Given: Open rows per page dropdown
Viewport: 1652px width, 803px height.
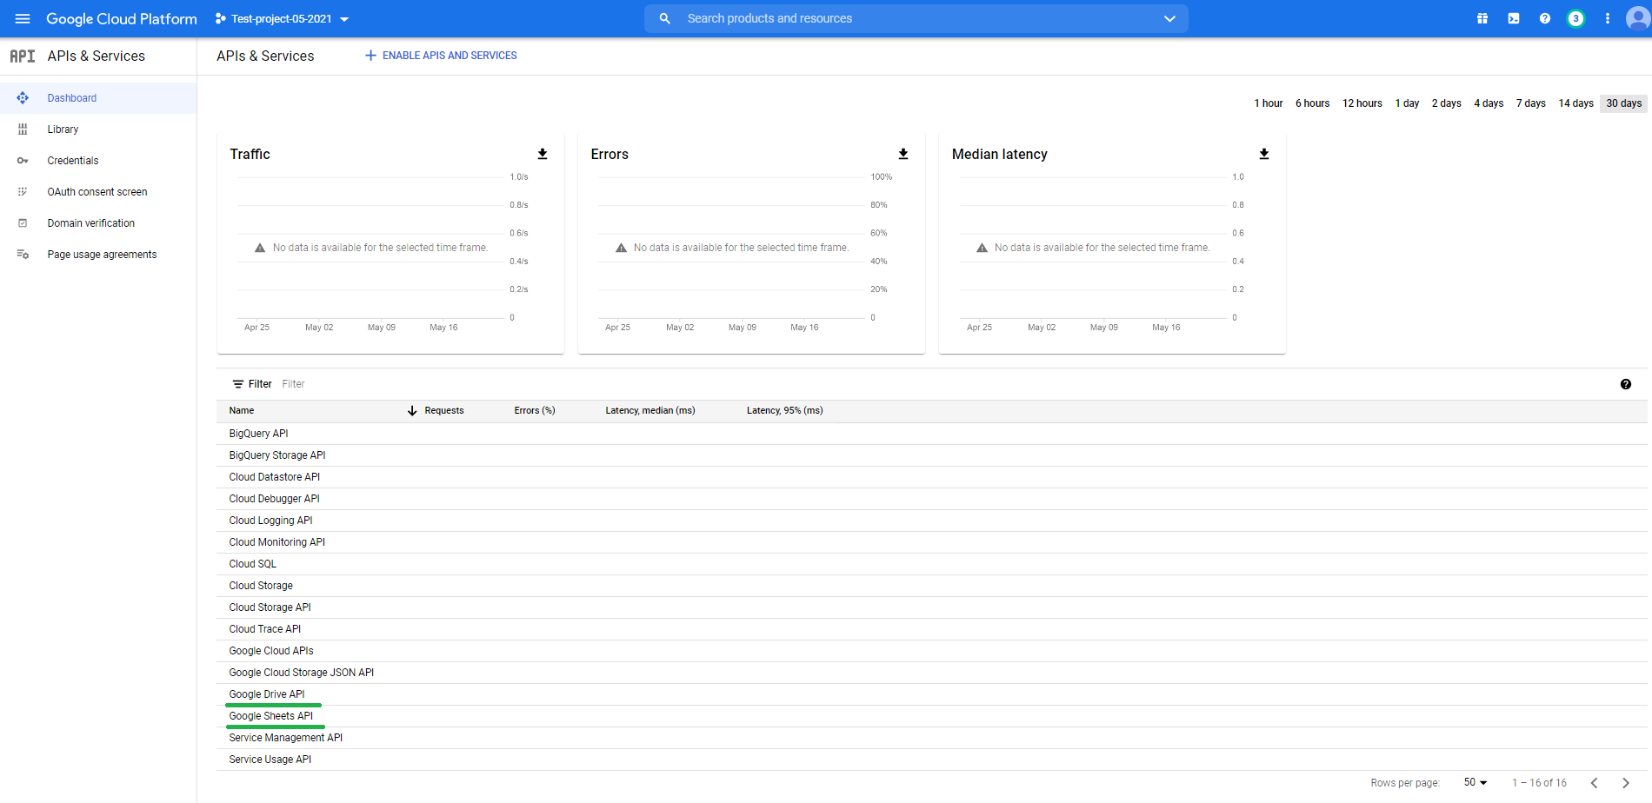Looking at the screenshot, I should tap(1475, 782).
